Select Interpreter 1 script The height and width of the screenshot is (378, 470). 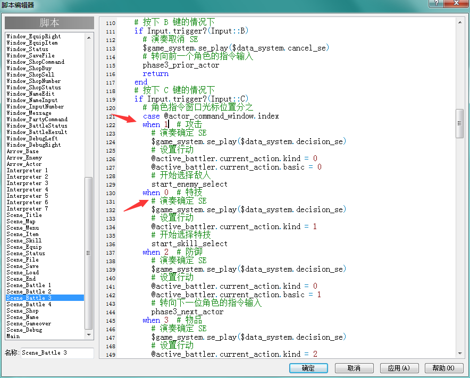pos(27,170)
